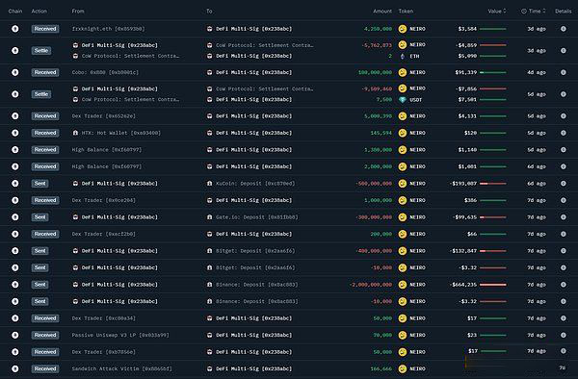Click the Settle tag for ETH swap
This screenshot has width=578, height=379.
point(41,50)
